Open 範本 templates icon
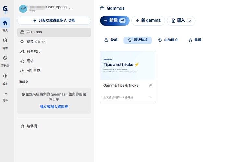 click(x=5, y=40)
